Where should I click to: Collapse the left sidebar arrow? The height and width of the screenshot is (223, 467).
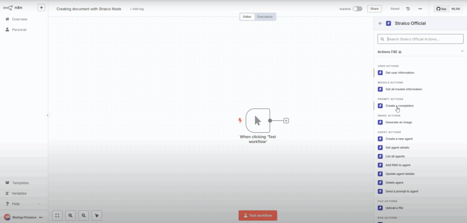[47, 115]
